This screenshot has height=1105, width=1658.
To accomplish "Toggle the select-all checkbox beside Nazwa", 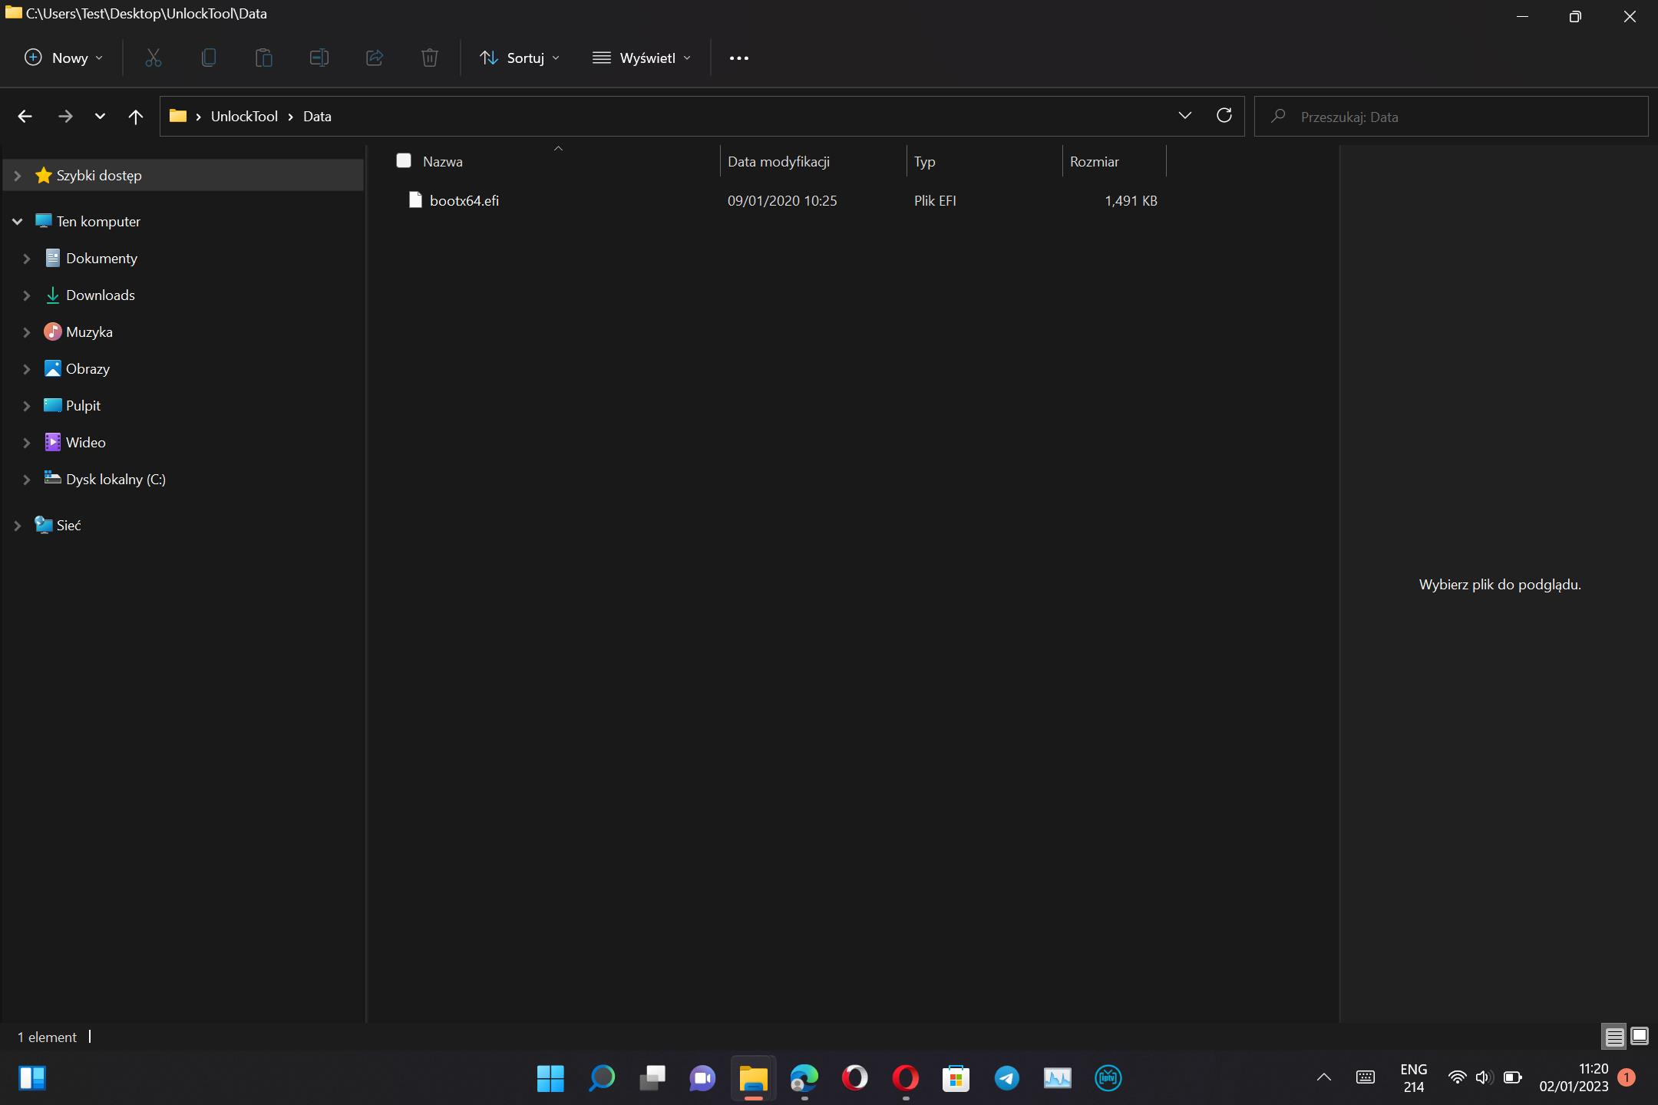I will (404, 160).
